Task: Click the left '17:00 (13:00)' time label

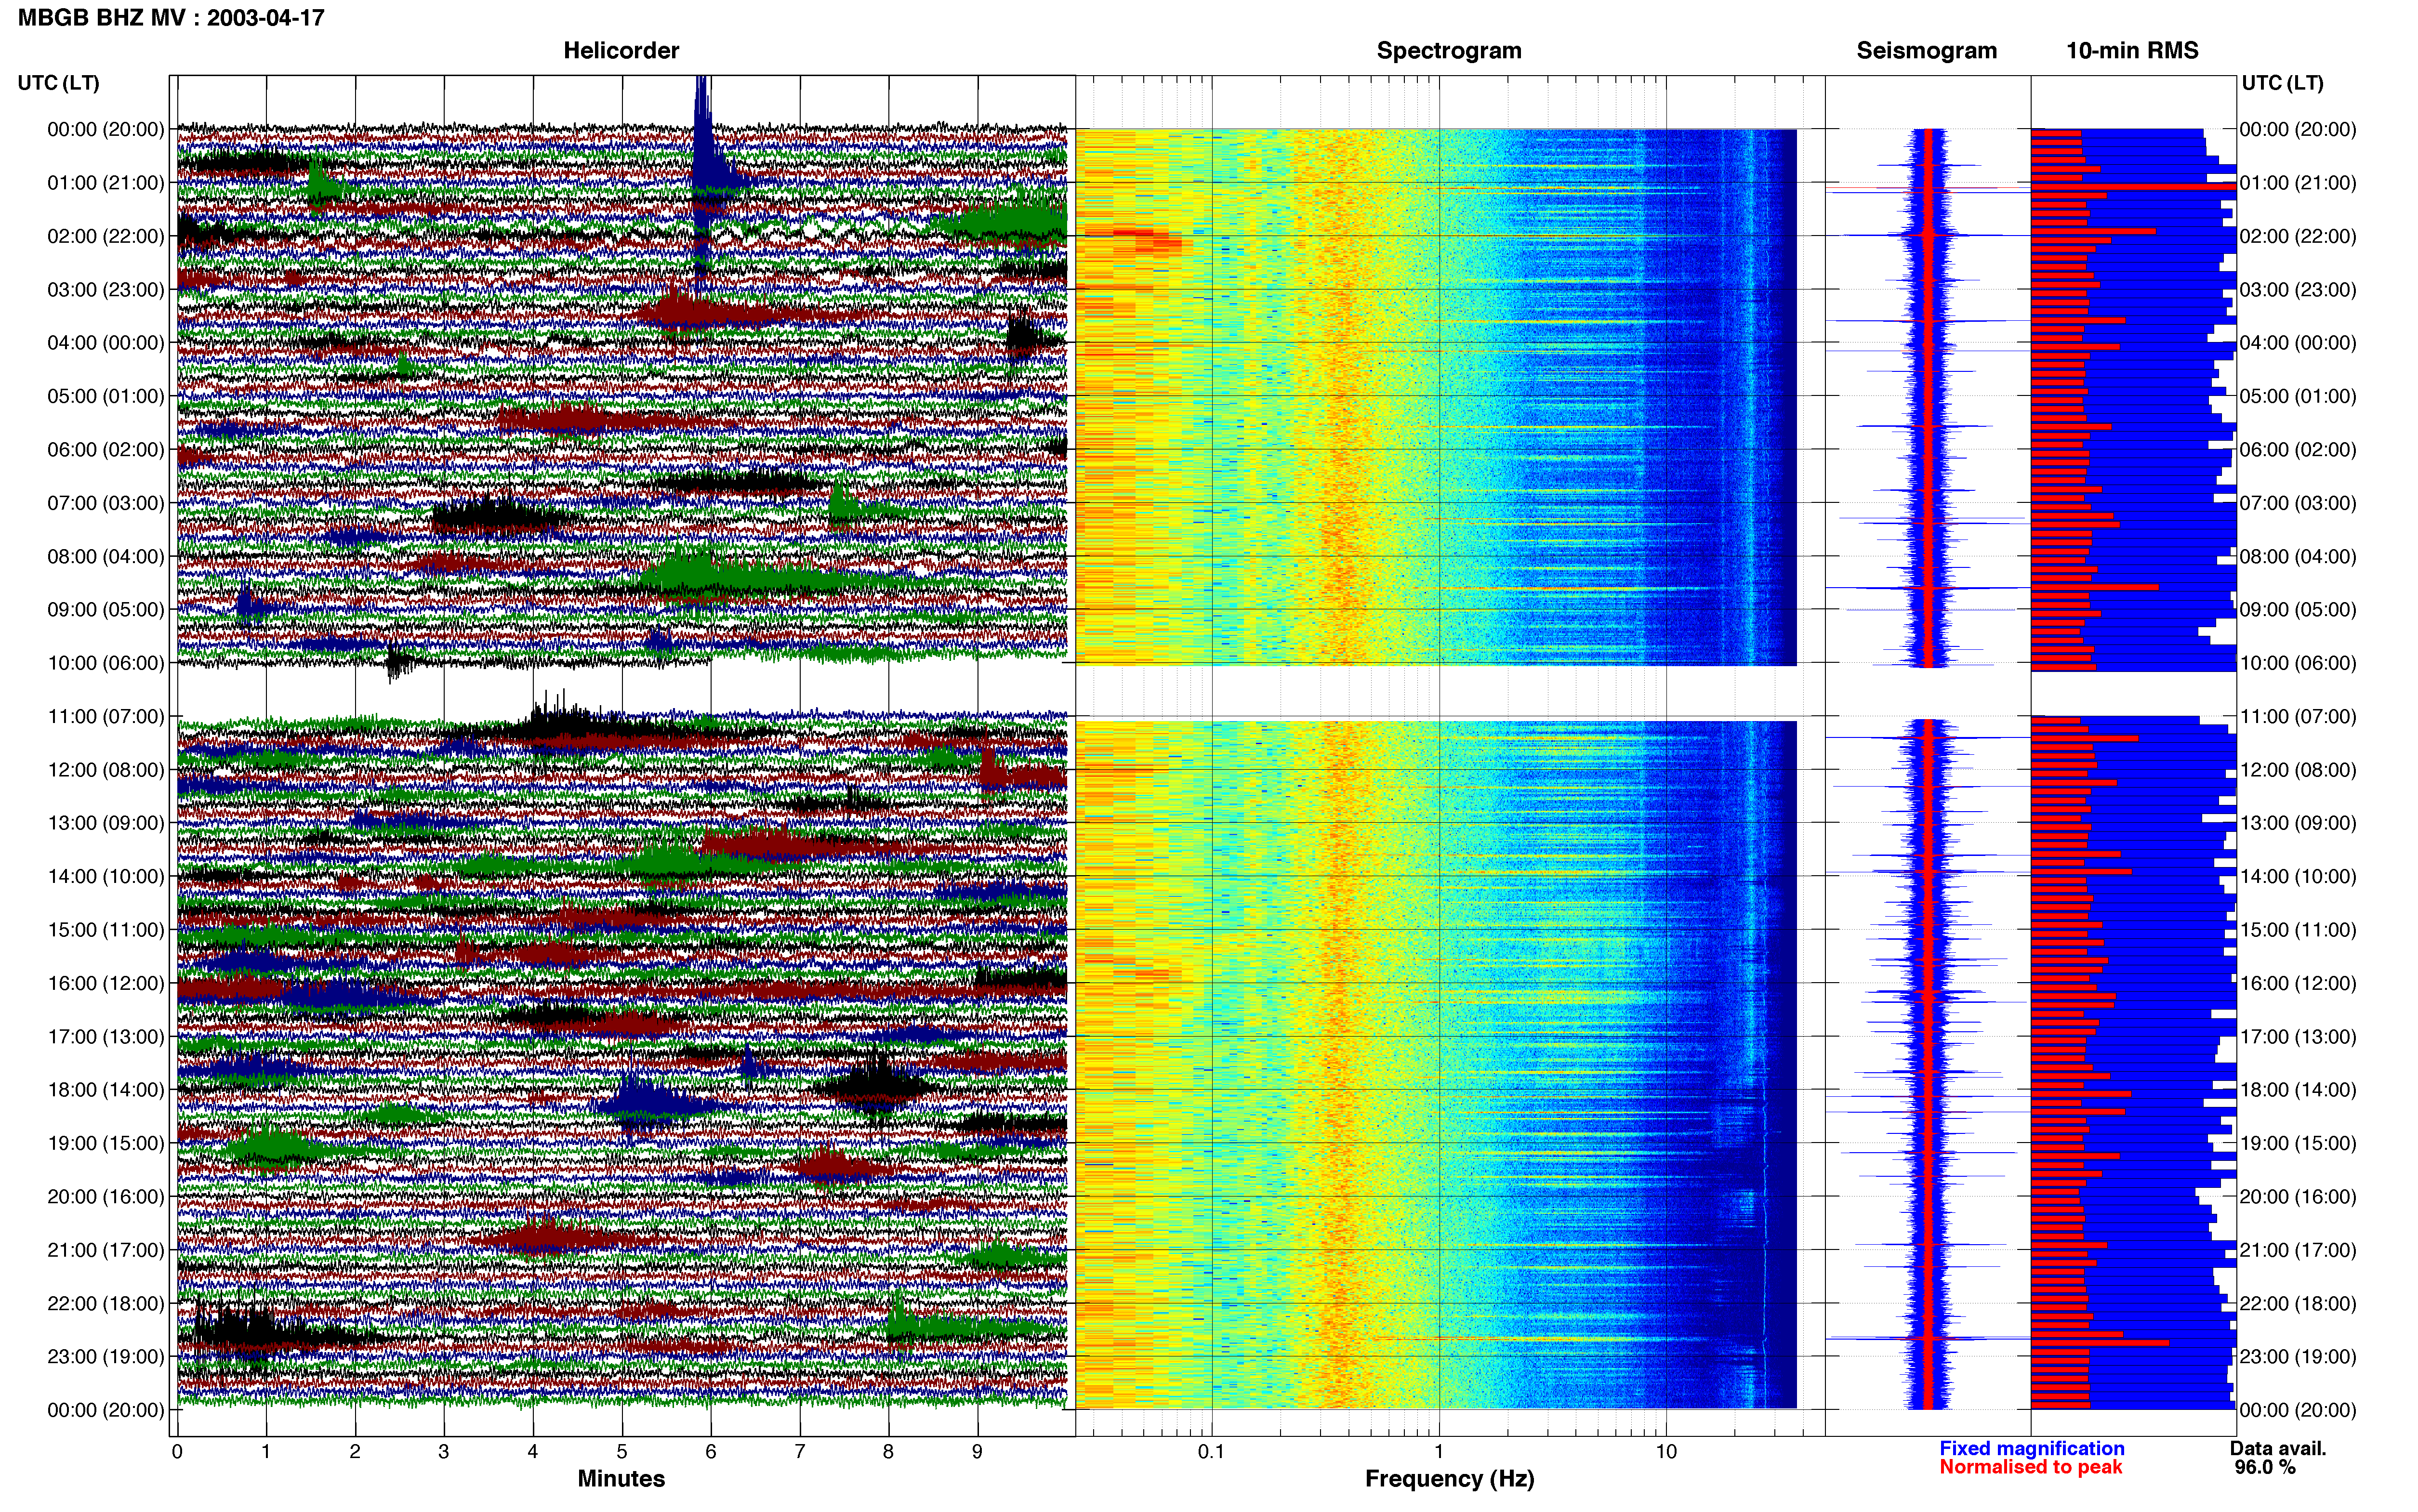Action: pos(105,1036)
